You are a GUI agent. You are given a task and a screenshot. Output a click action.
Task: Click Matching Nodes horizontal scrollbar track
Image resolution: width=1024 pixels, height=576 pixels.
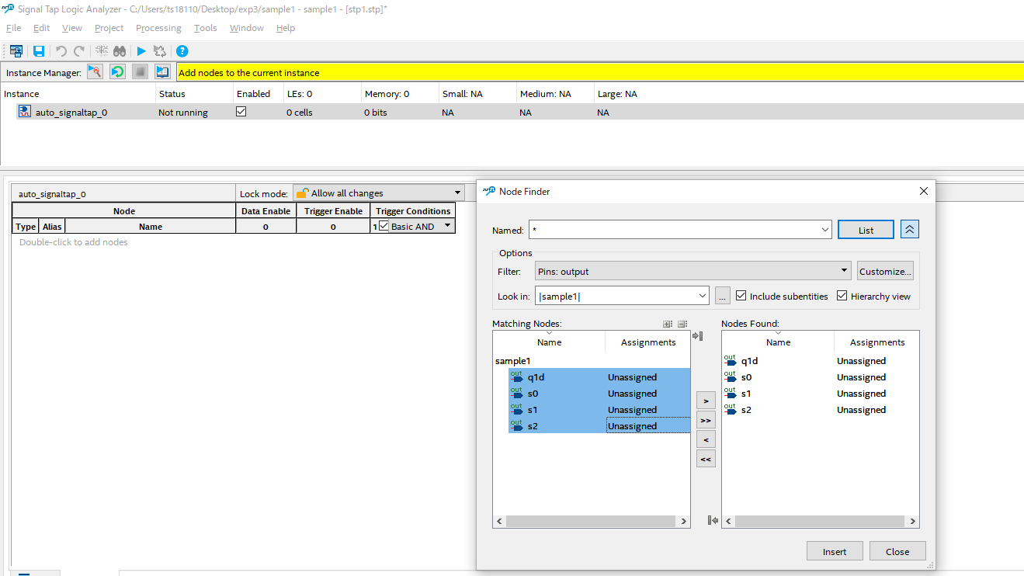pyautogui.click(x=591, y=522)
